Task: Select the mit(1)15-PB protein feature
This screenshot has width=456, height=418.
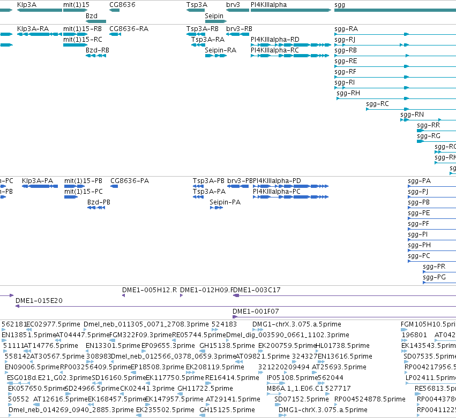Action: coord(74,186)
